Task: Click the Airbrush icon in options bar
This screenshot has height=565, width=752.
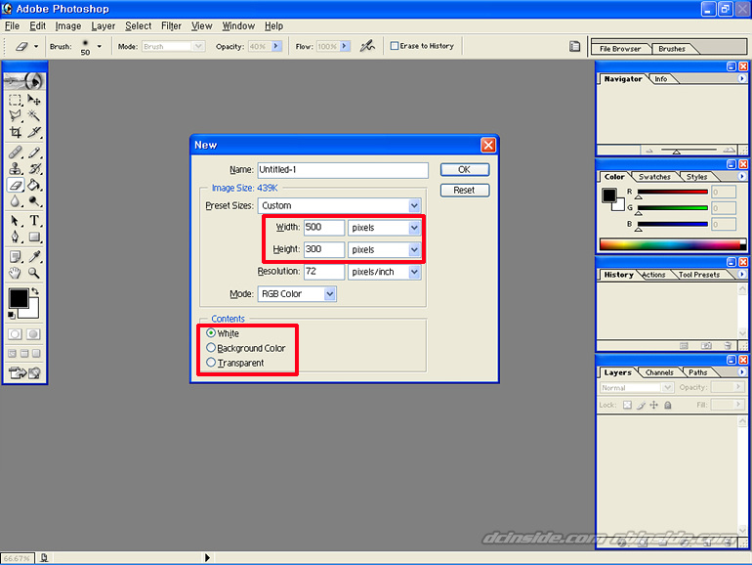Action: pos(367,46)
